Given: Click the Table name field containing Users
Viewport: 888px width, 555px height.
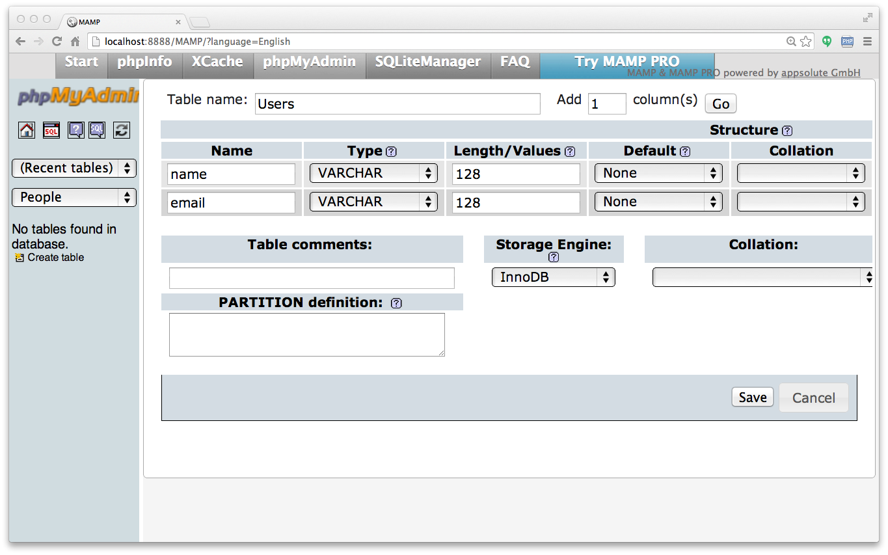Looking at the screenshot, I should pyautogui.click(x=397, y=103).
